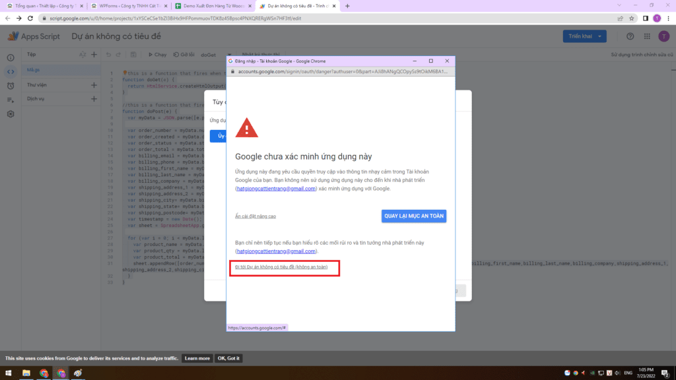The image size is (676, 380).
Task: Click the Gỡ lỗi debug button
Action: [184, 55]
